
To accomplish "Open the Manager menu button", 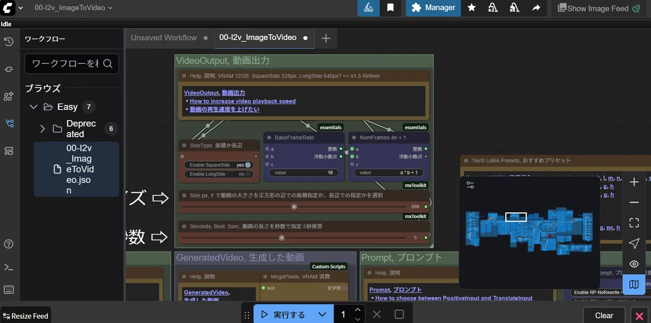I will (433, 8).
